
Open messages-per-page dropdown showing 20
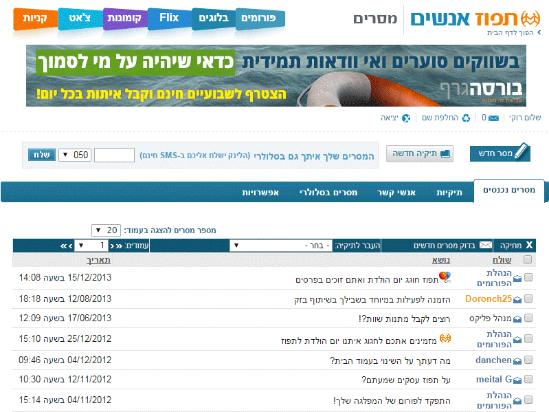(106, 230)
